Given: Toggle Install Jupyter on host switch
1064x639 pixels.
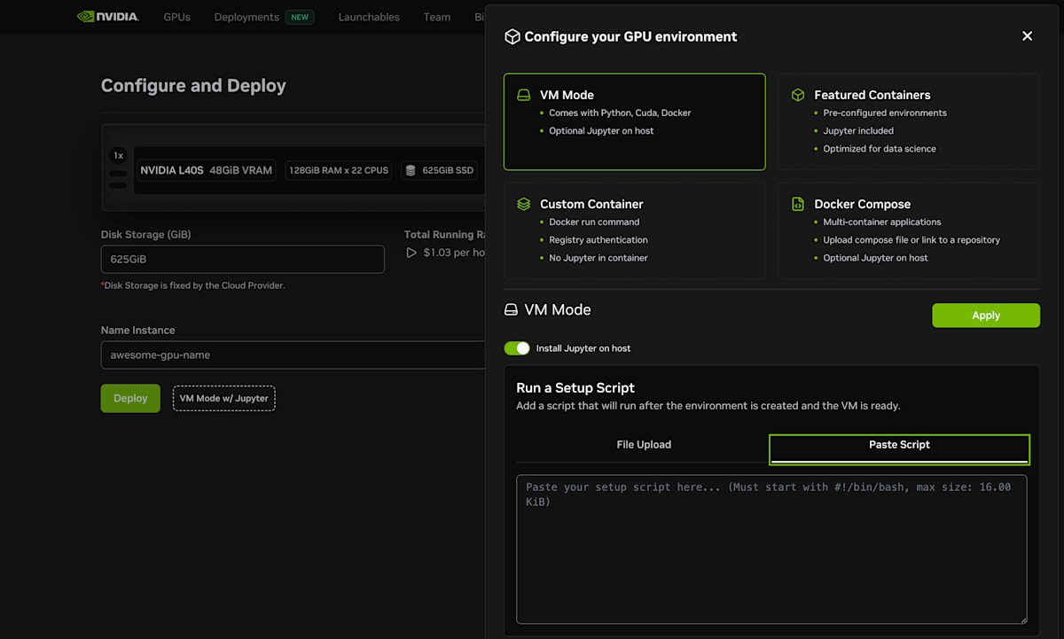Looking at the screenshot, I should [x=517, y=348].
